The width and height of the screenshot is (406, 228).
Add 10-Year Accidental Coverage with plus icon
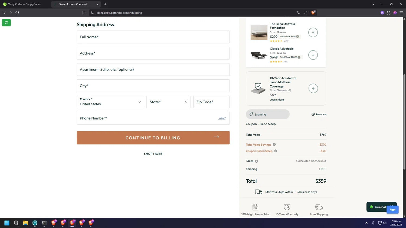coord(313,88)
